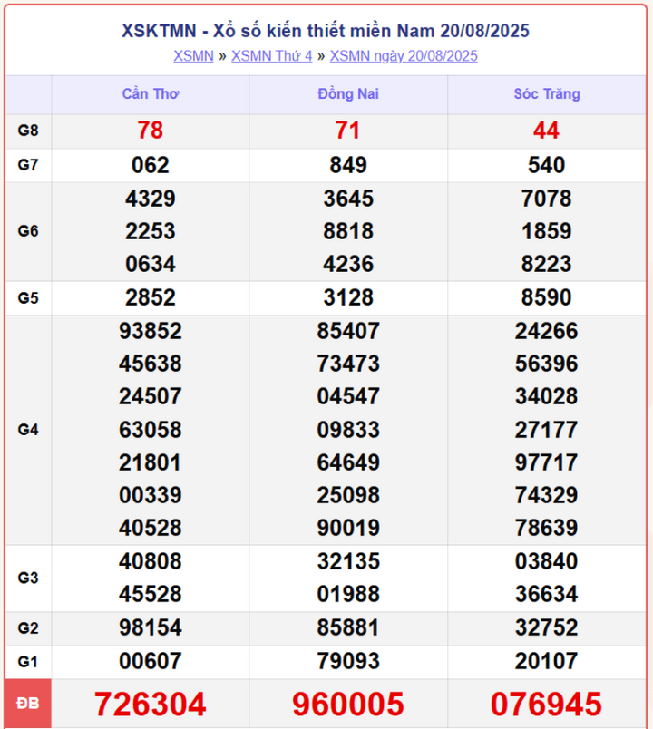The width and height of the screenshot is (653, 729).
Task: Click the G4 number 00339
Action: (x=151, y=495)
